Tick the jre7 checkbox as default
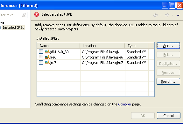This screenshot has height=124, width=183. (x=41, y=62)
